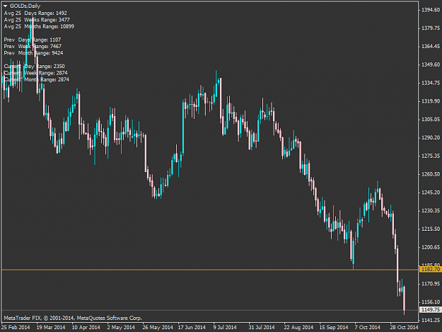The width and height of the screenshot is (442, 332).
Task: Click the 25 Feb 2014 date label
Action: coord(16,328)
